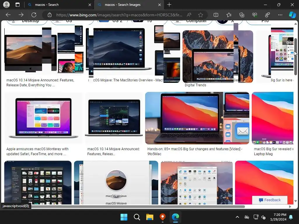Click the Feedback button
The image size is (299, 224).
click(270, 200)
